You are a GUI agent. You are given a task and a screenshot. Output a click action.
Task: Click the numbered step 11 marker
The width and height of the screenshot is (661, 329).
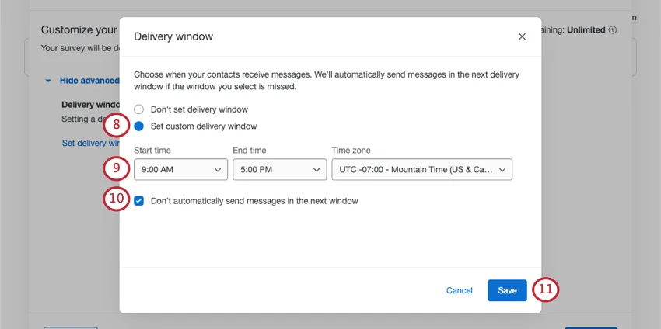(546, 290)
